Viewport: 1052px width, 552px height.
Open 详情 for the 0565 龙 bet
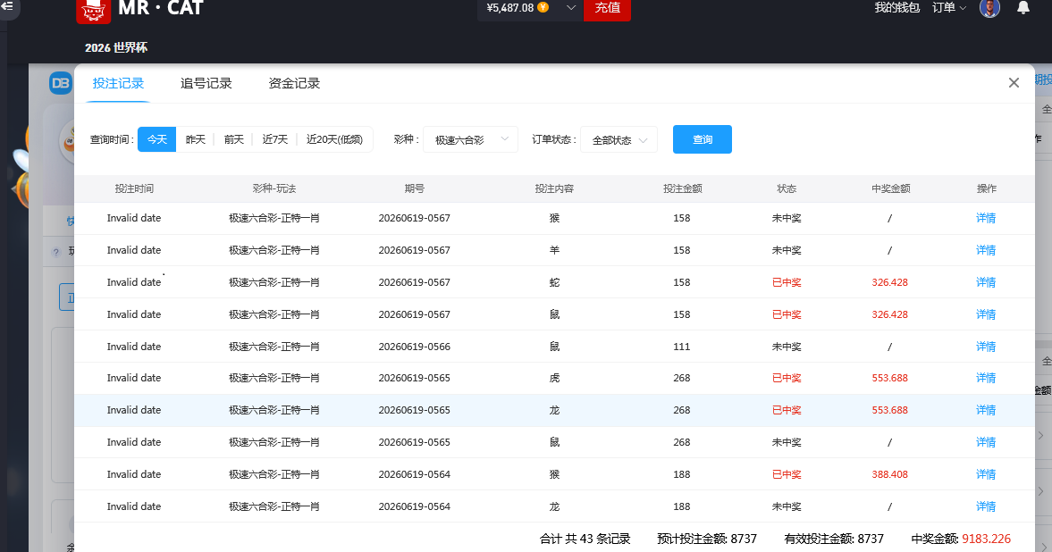[986, 411]
